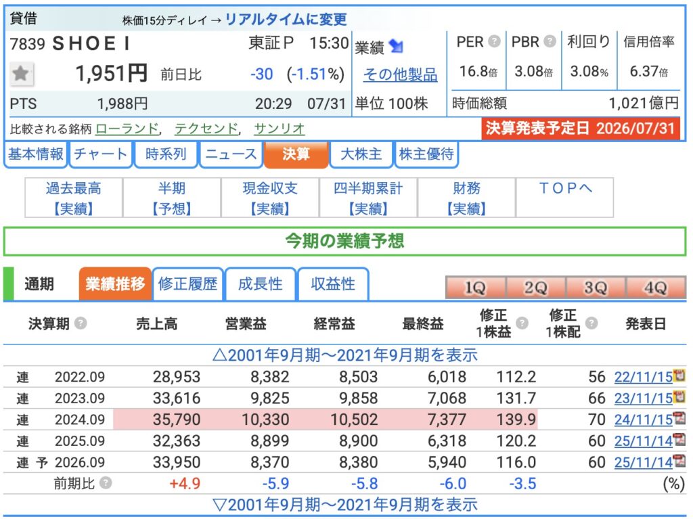This screenshot has width=693, height=519.
Task: Click the 業績 blue arrow icon
Action: tap(397, 46)
